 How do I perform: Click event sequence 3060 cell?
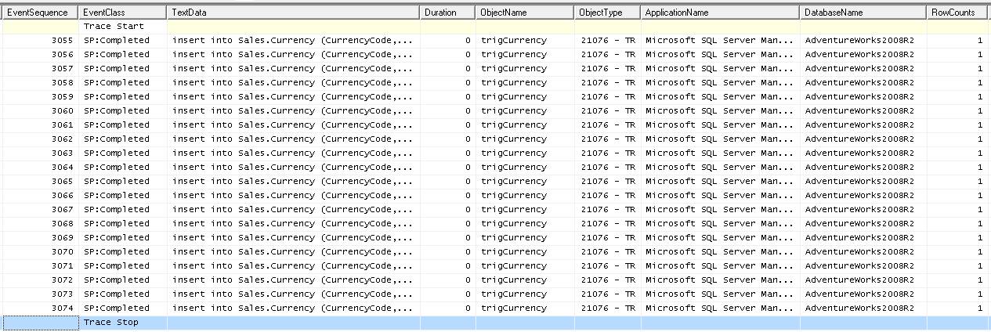(39, 111)
